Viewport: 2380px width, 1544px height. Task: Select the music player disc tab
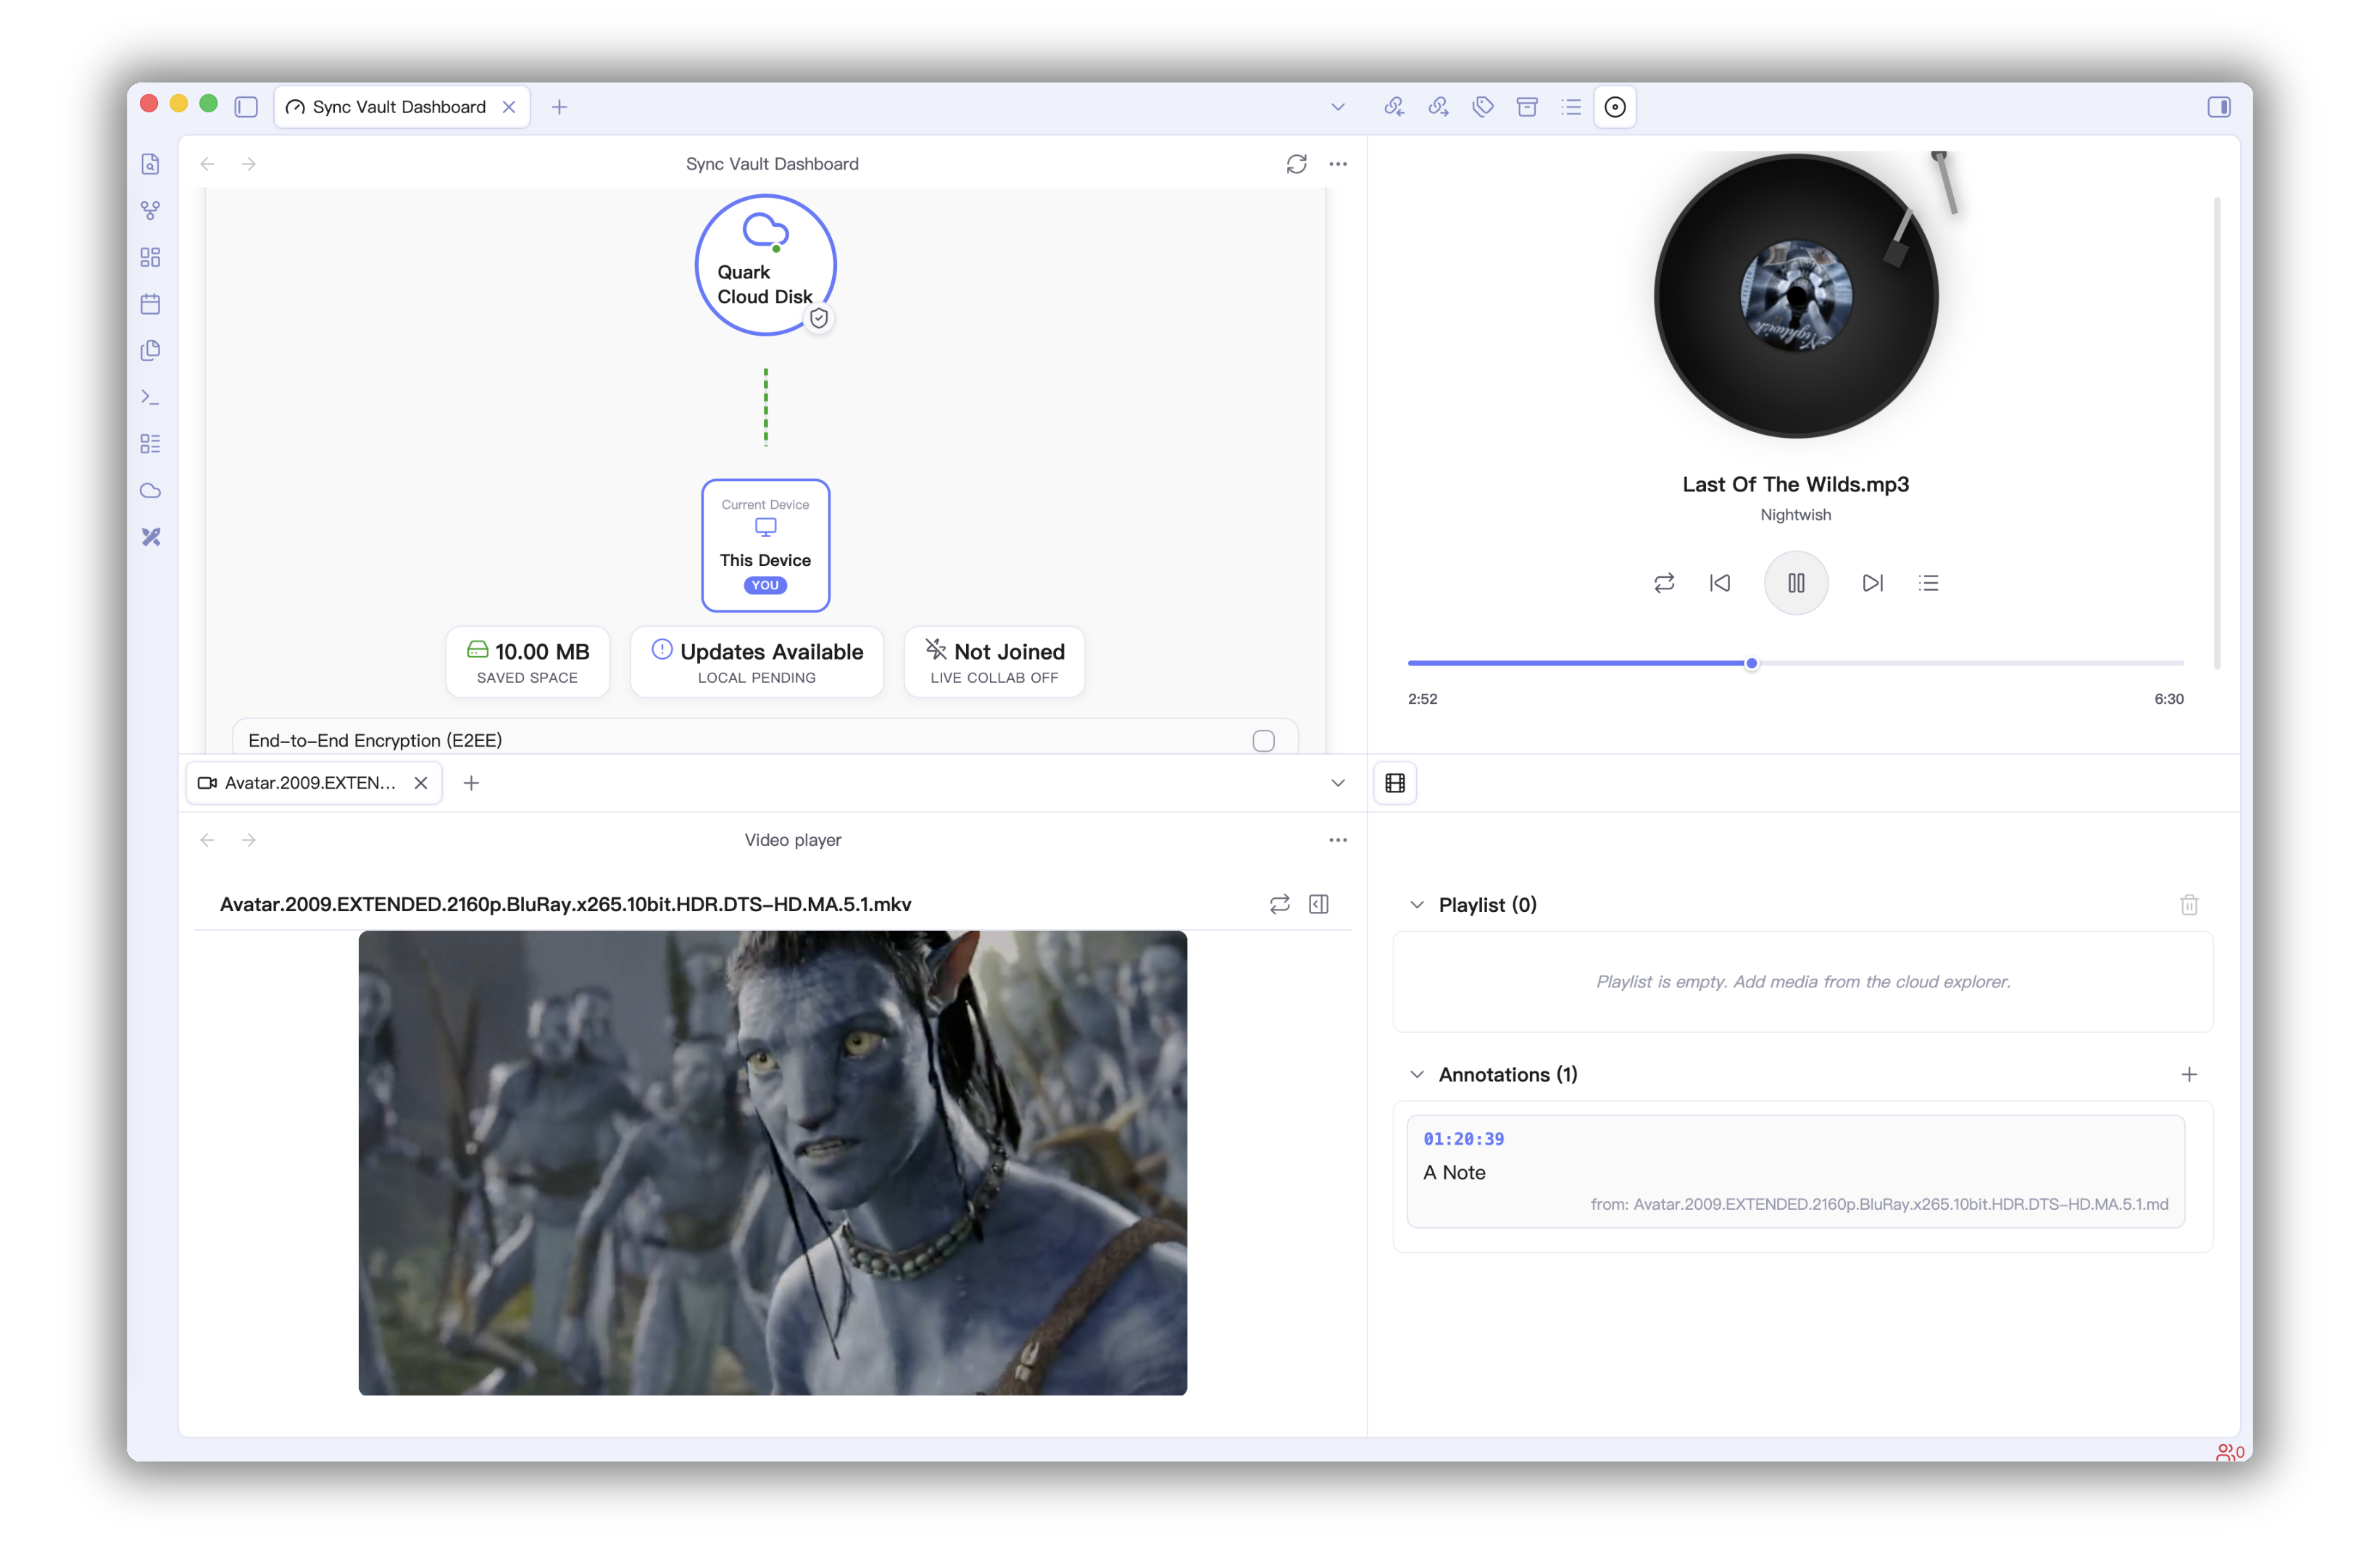tap(1615, 107)
